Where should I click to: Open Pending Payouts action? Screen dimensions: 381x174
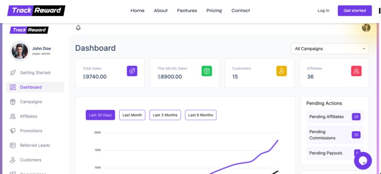[x=335, y=153]
